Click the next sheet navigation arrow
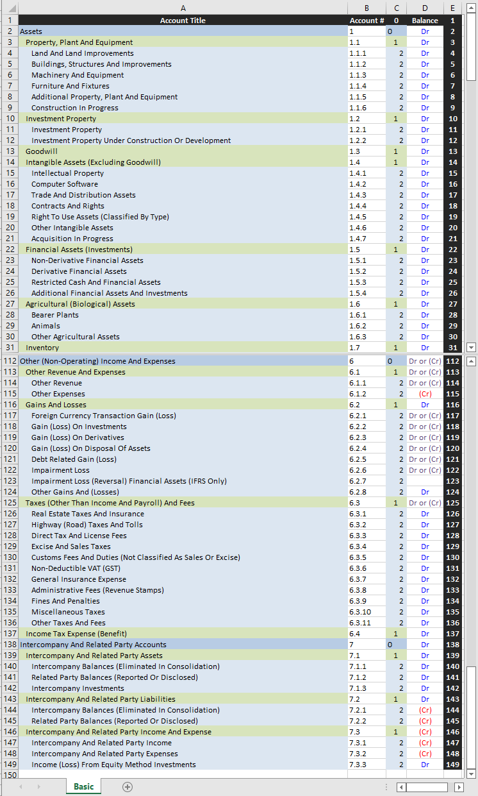 coord(39,786)
